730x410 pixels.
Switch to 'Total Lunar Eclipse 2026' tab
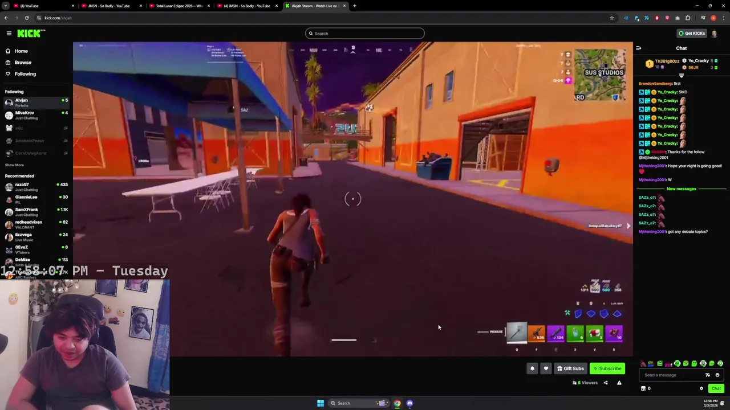pyautogui.click(x=178, y=6)
